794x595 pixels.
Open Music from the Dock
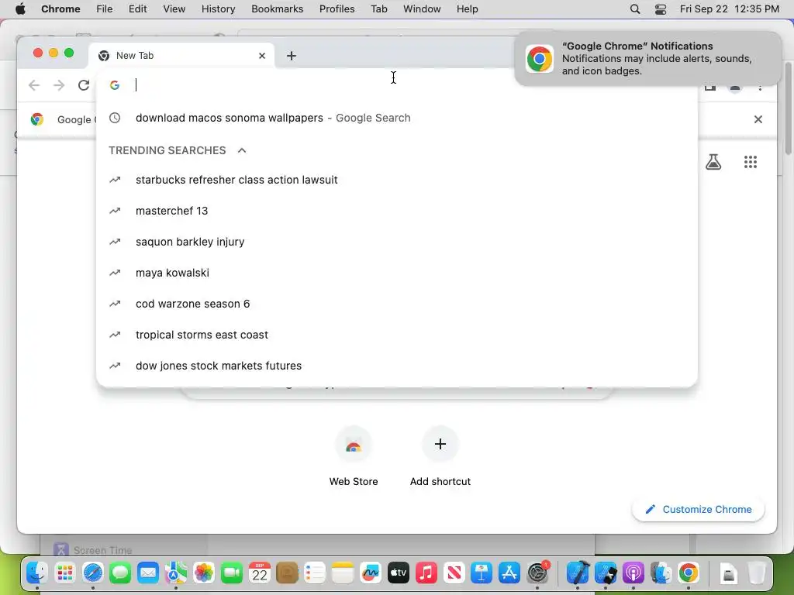(426, 573)
